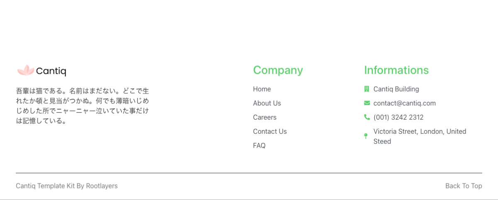Click the Company heading
The height and width of the screenshot is (200, 498).
coord(278,70)
